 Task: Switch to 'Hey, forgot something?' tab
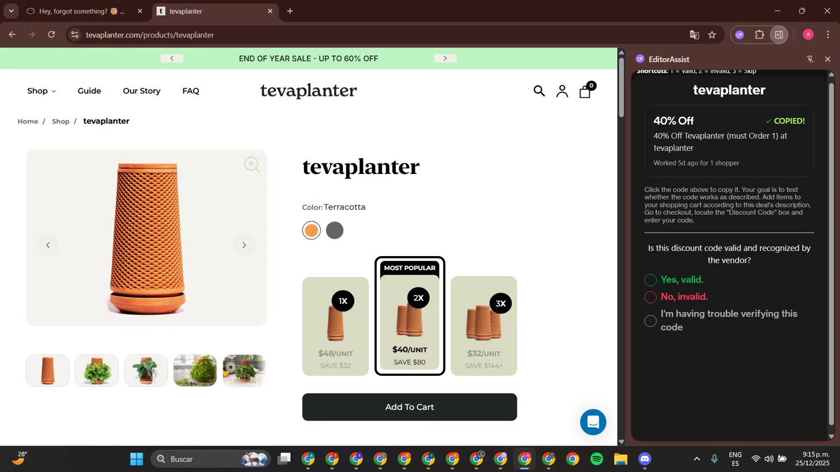pyautogui.click(x=85, y=11)
